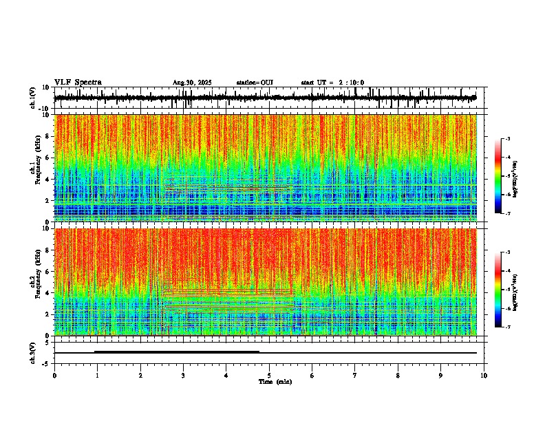Viewport: 545px width, 421px height.
Task: Click the ch.2 colorbar PSD label
Action: 515,292
